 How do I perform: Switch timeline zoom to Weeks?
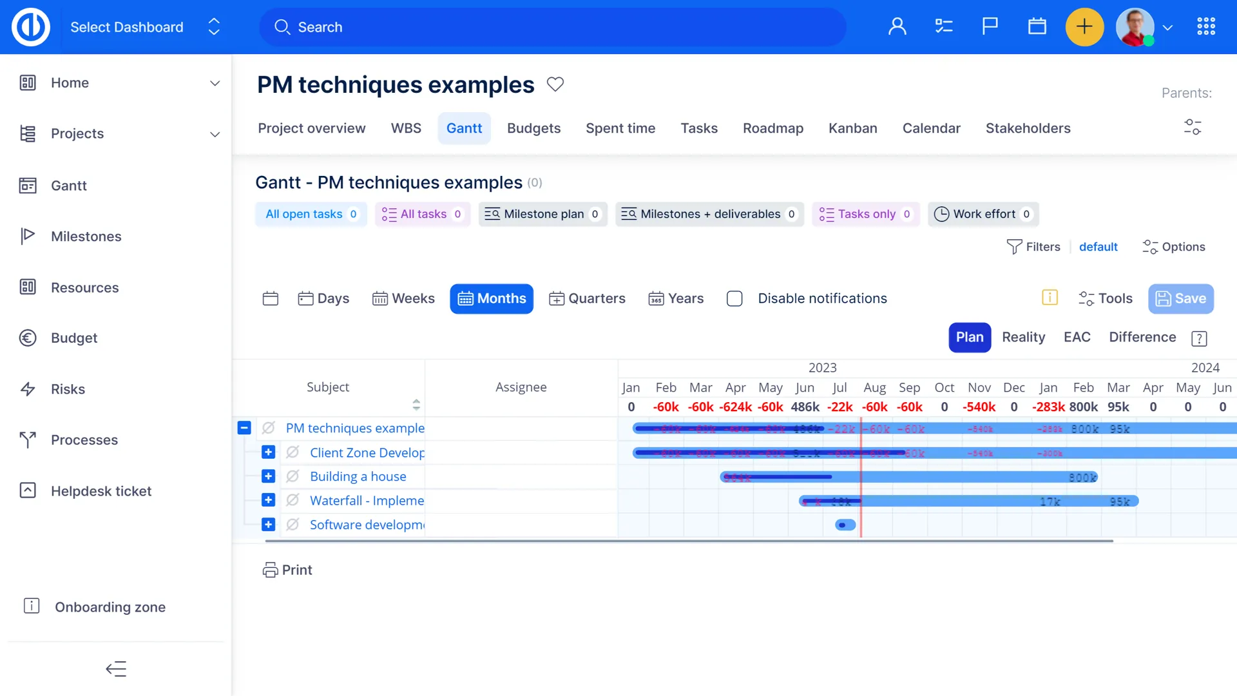pos(404,298)
